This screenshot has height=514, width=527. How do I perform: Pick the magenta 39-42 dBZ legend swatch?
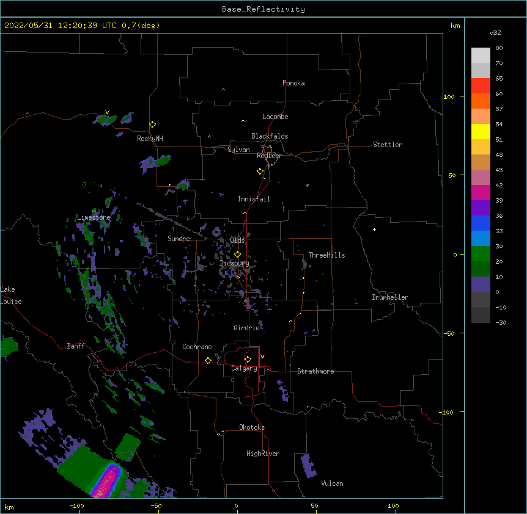click(481, 192)
